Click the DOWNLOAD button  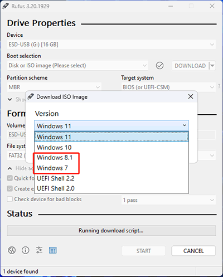pos(190,66)
